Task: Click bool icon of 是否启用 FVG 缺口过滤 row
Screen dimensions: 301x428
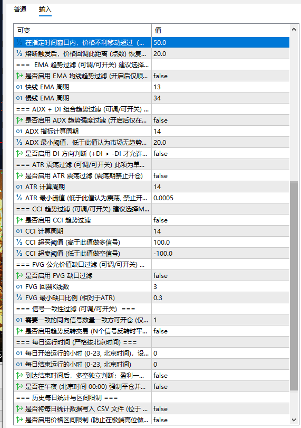Action: pyautogui.click(x=19, y=275)
